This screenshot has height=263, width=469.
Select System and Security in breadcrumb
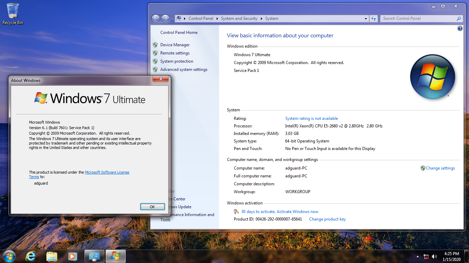click(239, 18)
